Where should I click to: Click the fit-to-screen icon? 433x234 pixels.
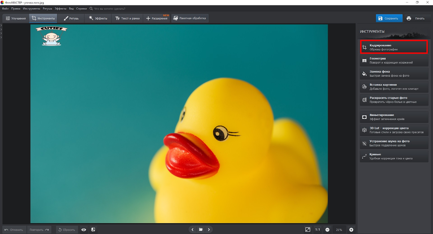(x=308, y=230)
